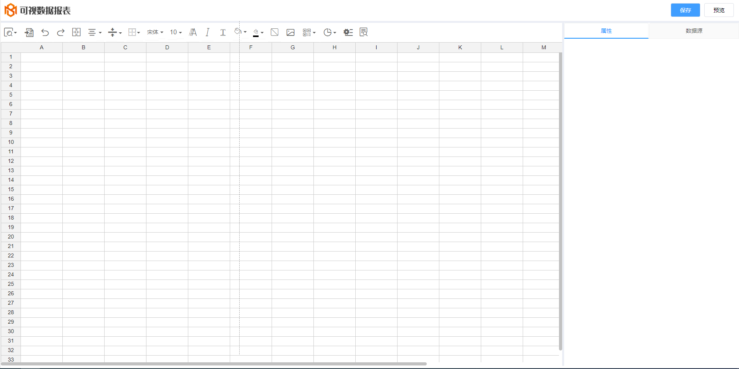Click the 可视数据报表 logo
The image size is (739, 369).
point(38,10)
